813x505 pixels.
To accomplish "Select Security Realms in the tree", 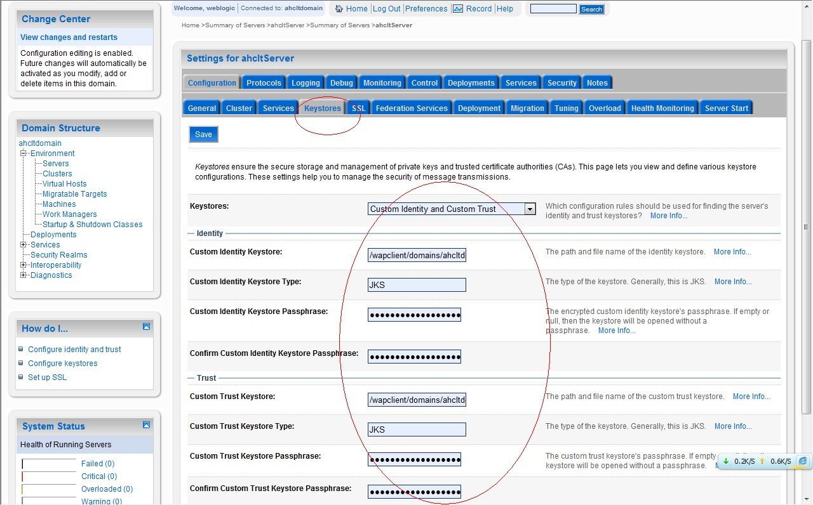I will tap(59, 255).
